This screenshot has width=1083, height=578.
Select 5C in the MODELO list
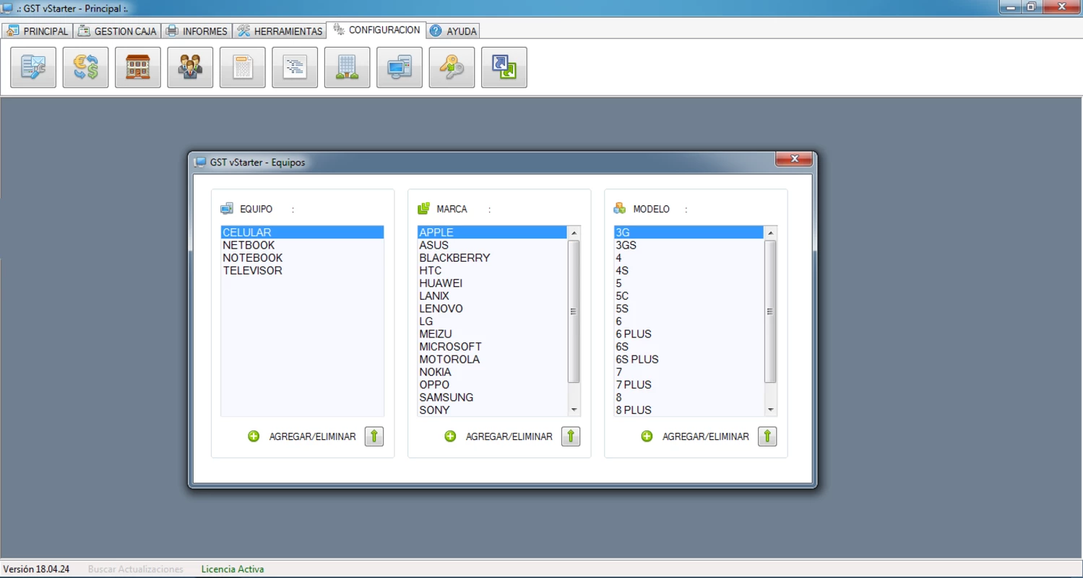click(689, 296)
